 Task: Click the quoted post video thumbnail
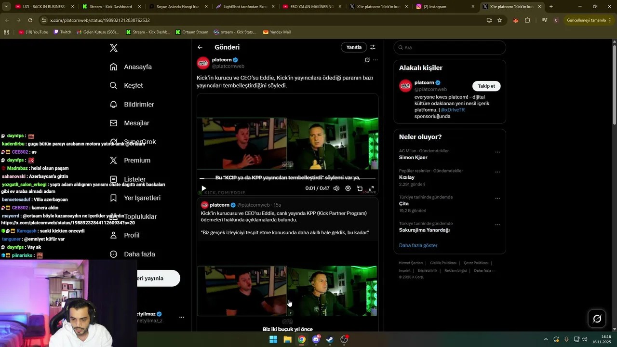287,291
